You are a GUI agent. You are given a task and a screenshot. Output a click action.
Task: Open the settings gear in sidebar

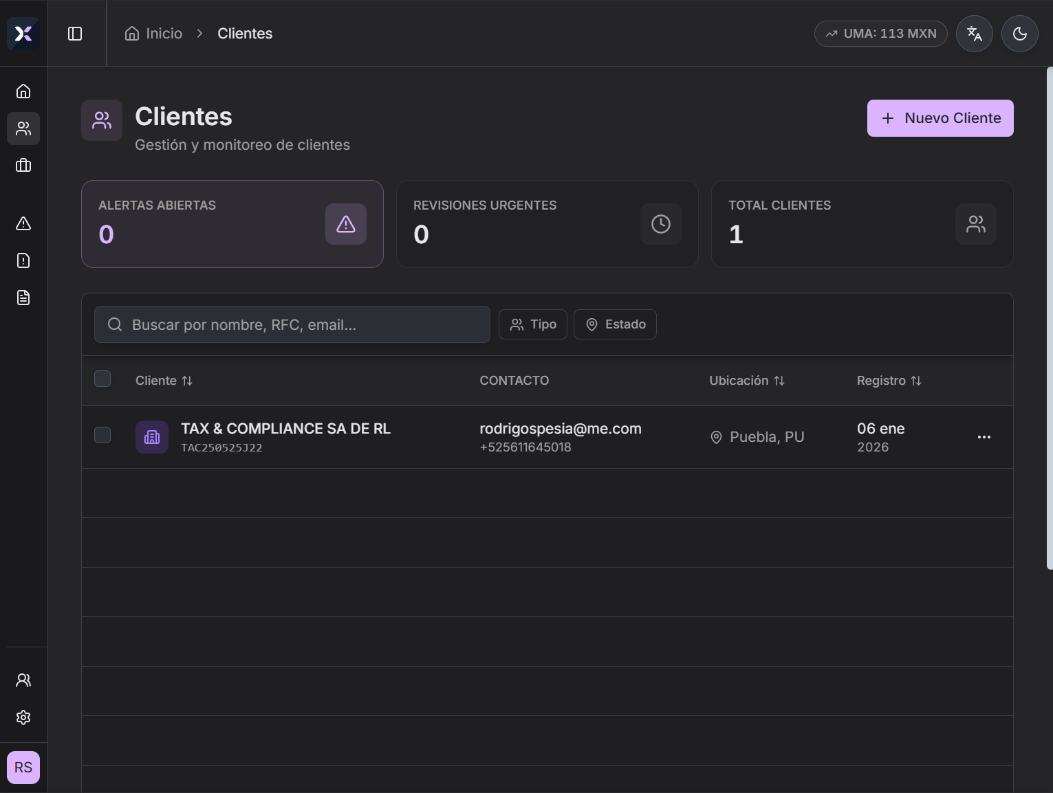(23, 717)
